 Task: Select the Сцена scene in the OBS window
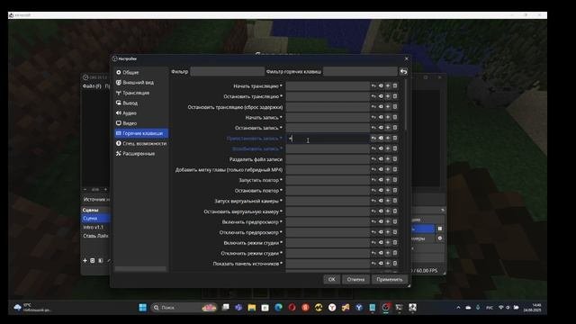coord(95,218)
